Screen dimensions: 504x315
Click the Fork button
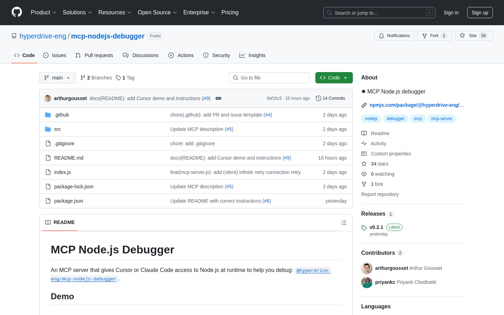click(x=435, y=36)
